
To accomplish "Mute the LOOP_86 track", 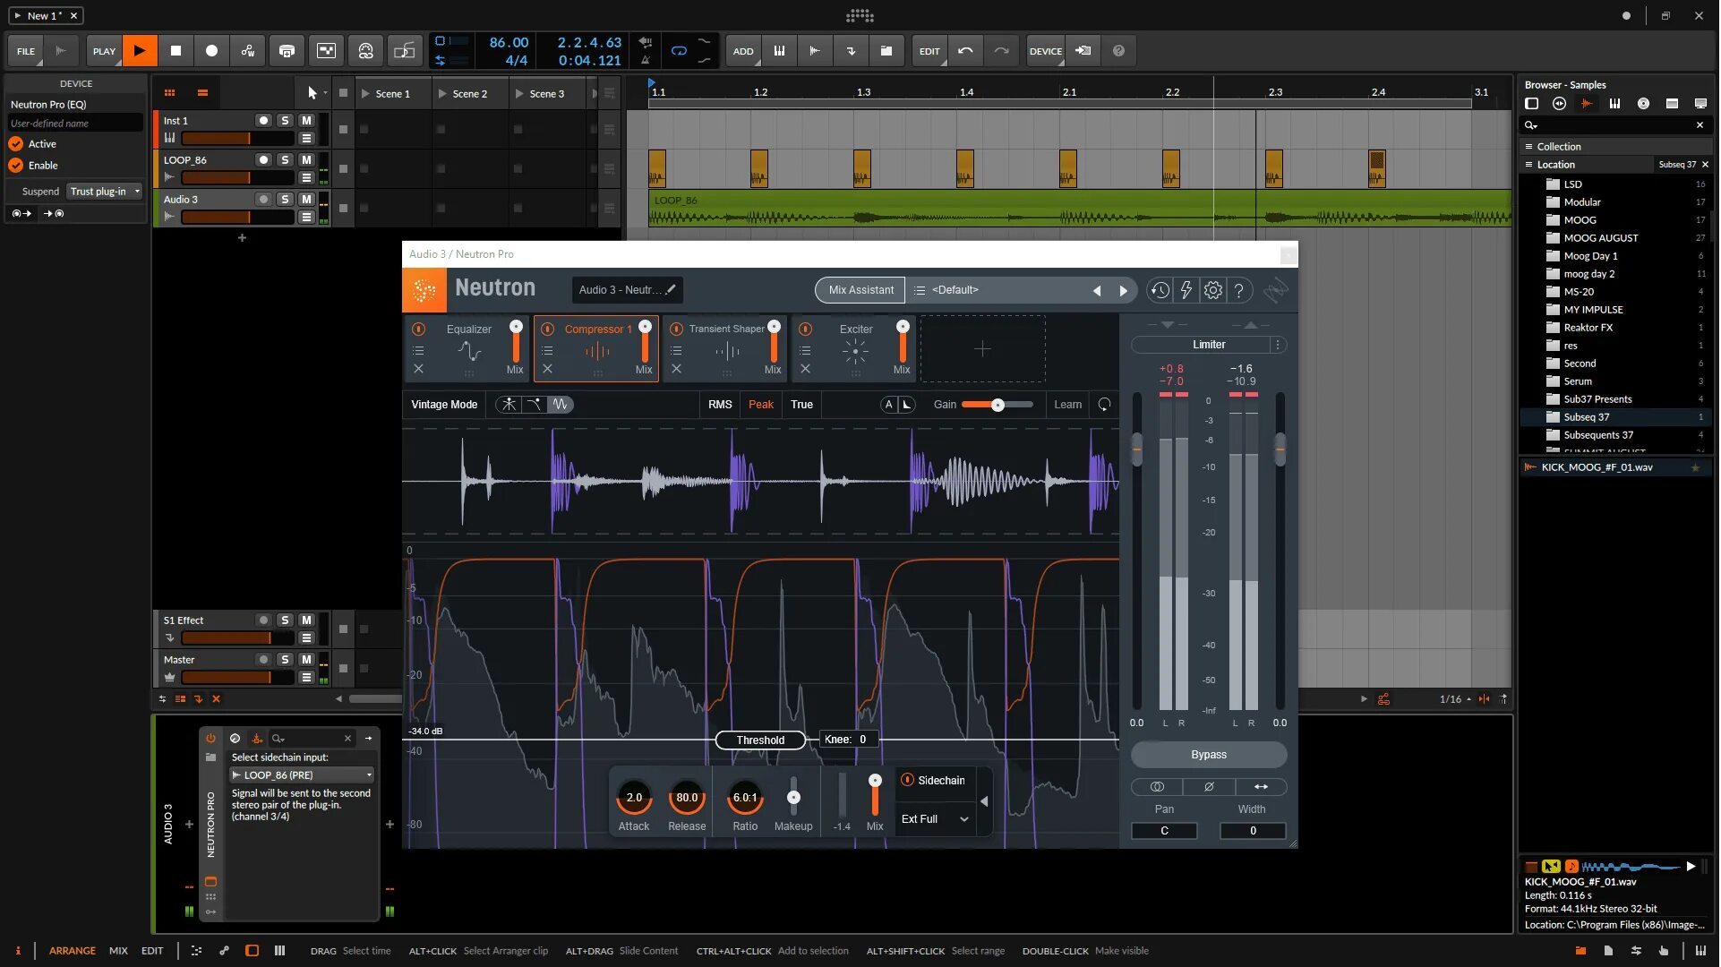I will 306,159.
